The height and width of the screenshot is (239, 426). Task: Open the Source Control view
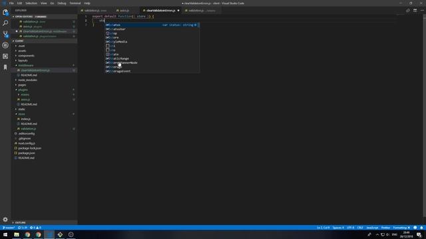pos(5,34)
